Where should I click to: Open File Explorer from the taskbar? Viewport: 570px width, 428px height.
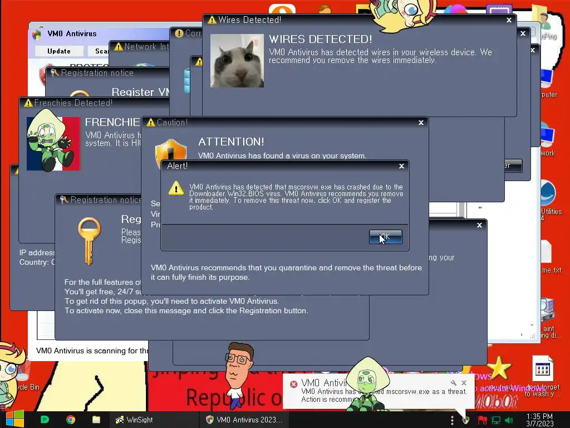pos(96,420)
